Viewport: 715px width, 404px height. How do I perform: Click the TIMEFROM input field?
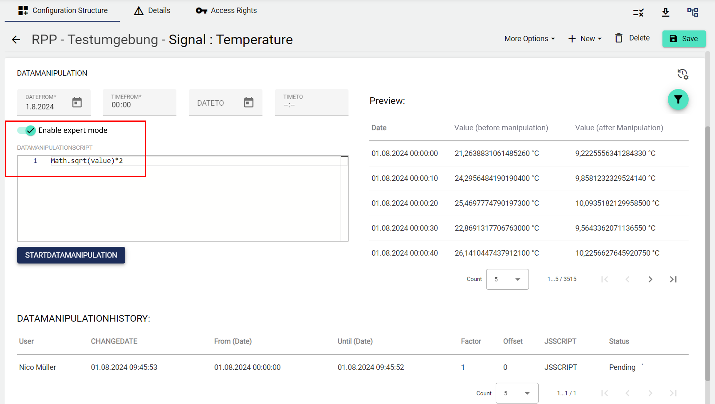[x=139, y=102]
